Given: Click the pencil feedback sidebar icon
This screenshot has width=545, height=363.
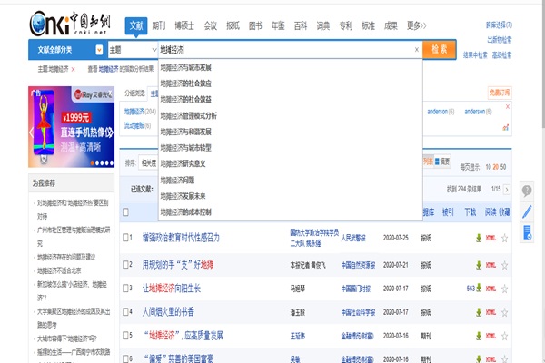Looking at the screenshot, I should coord(527,211).
